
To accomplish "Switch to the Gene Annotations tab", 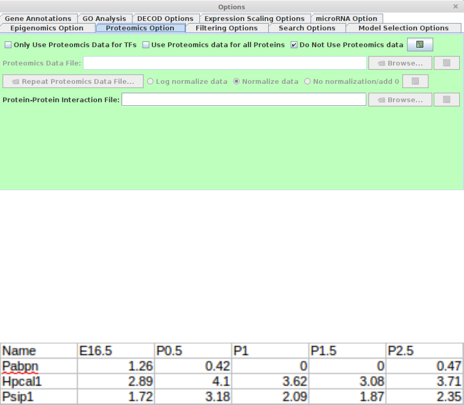I will (x=38, y=19).
